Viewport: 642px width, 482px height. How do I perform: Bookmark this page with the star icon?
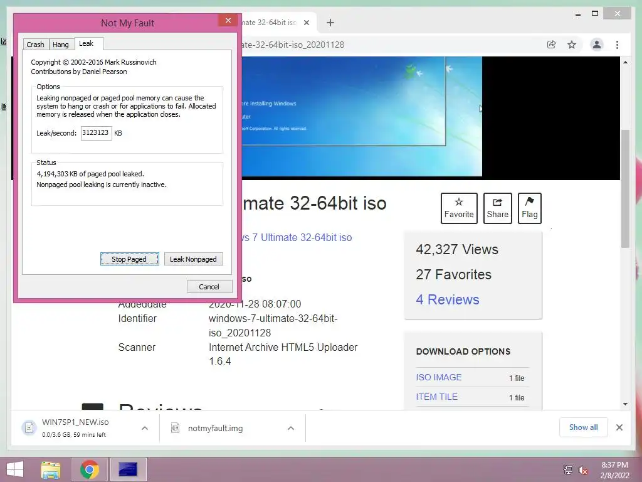[x=572, y=45]
